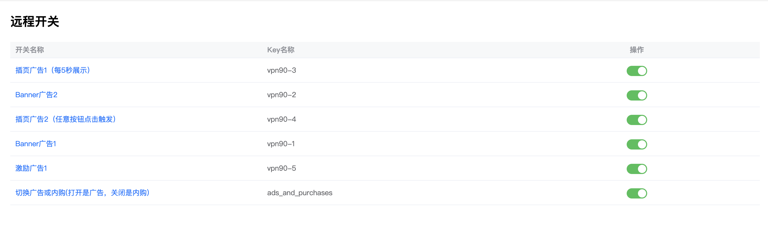Open the Banner广告1 link
The height and width of the screenshot is (248, 768).
pyautogui.click(x=36, y=144)
